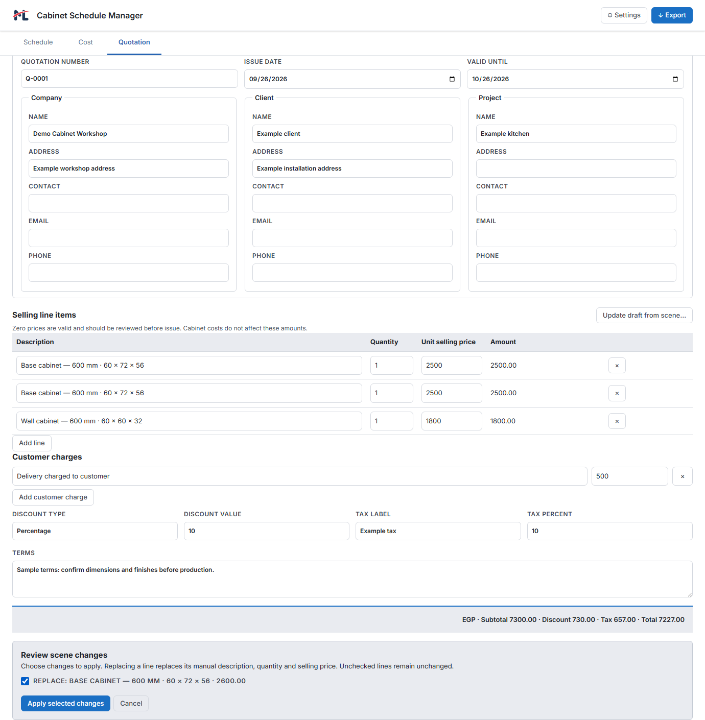Click the Company phone field
The image size is (705, 720).
129,273
